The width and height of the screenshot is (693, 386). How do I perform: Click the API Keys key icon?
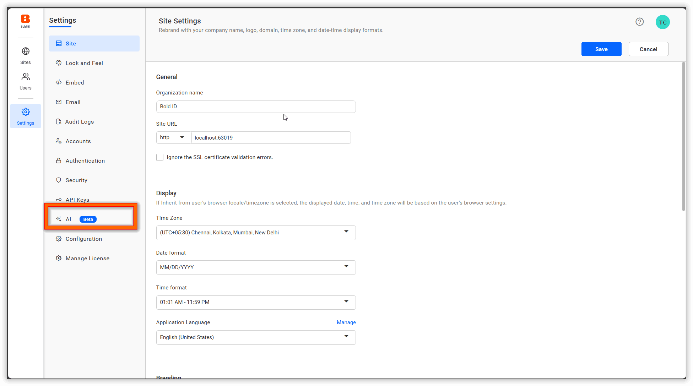tap(59, 200)
